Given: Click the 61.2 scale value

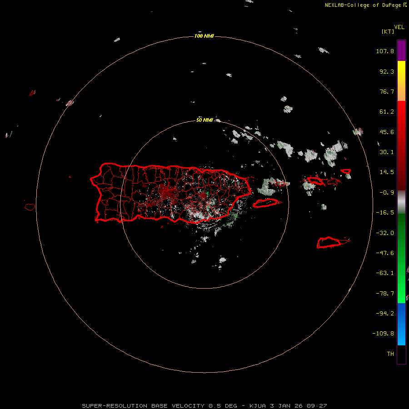Looking at the screenshot, I should coord(387,112).
